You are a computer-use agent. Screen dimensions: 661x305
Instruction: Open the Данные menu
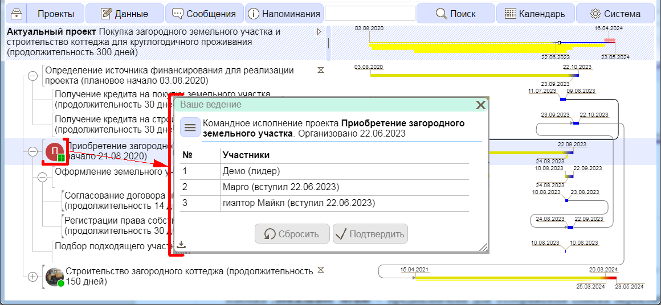coord(124,14)
